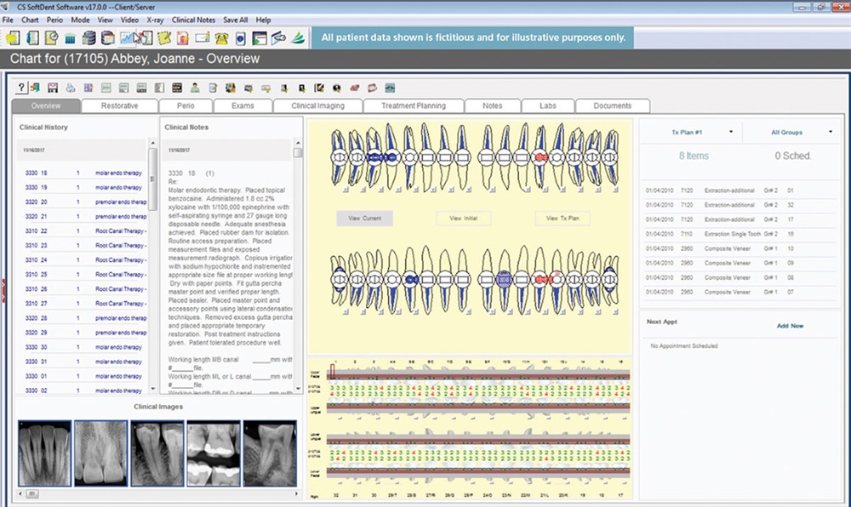Click upper tooth with red crown marking
The height and width of the screenshot is (507, 851).
point(540,157)
